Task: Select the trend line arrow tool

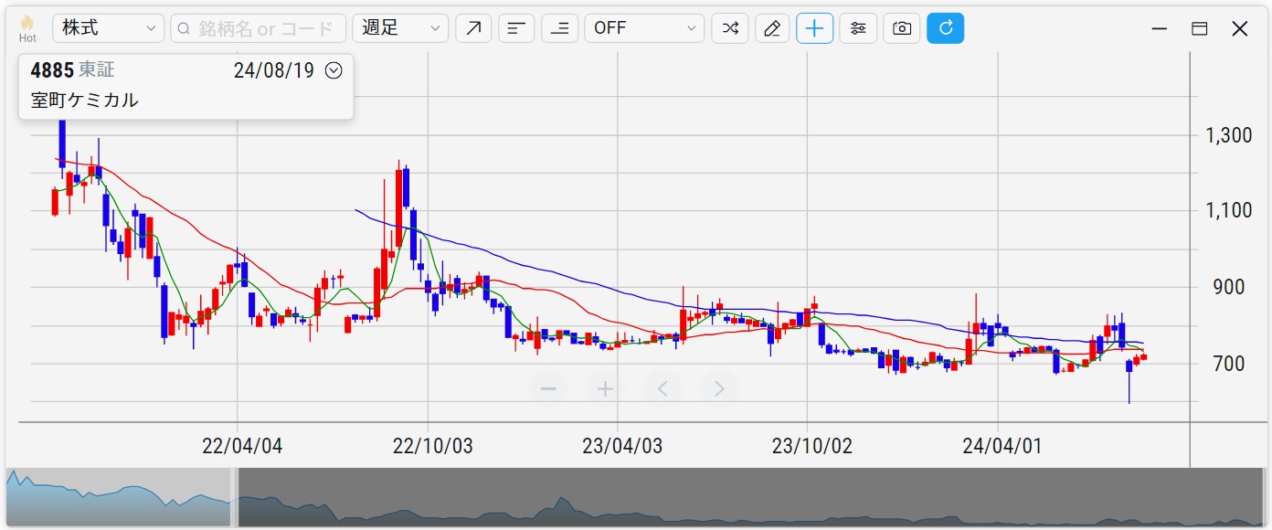Action: (473, 28)
